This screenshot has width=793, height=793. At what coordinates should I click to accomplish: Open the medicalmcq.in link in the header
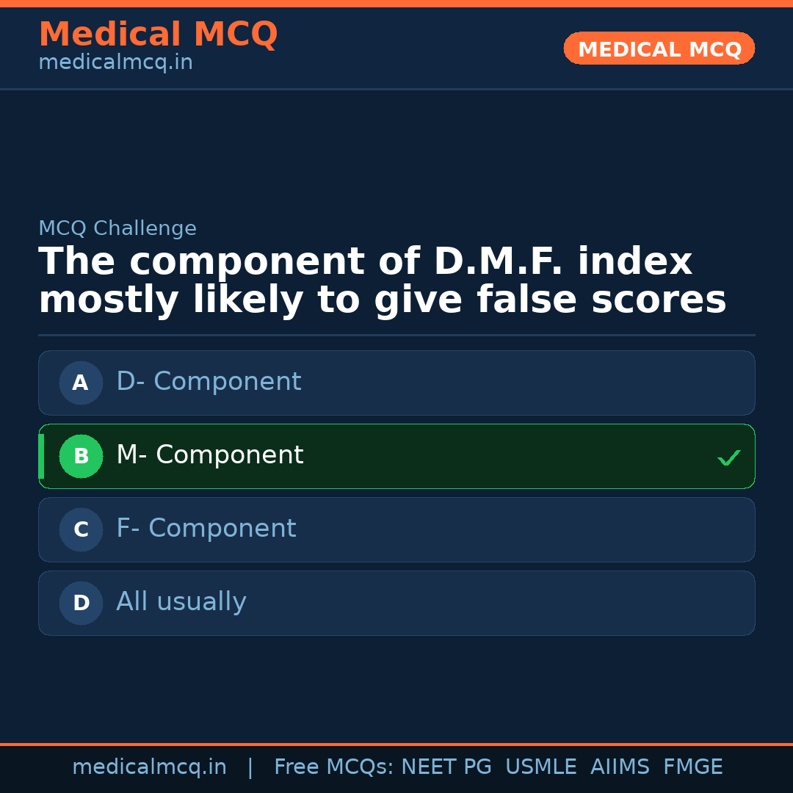point(115,62)
